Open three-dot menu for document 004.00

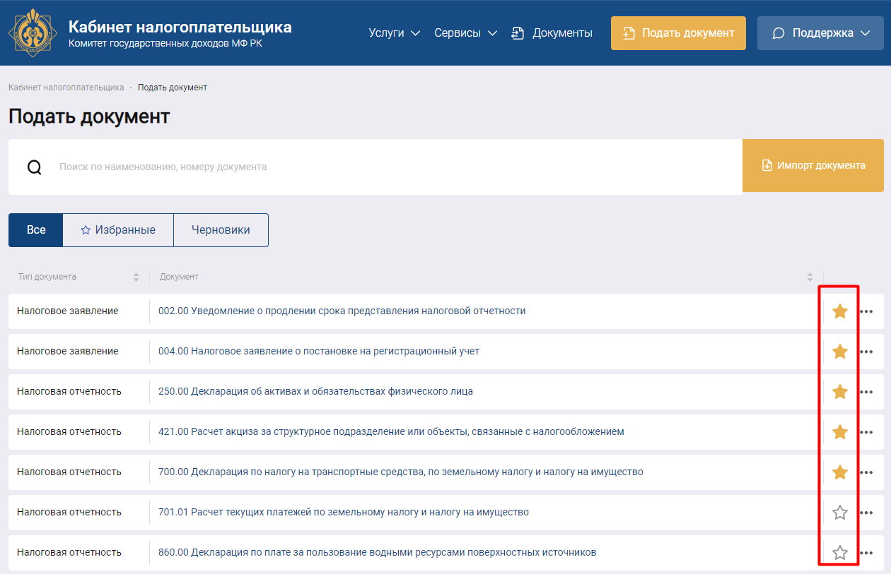[866, 352]
